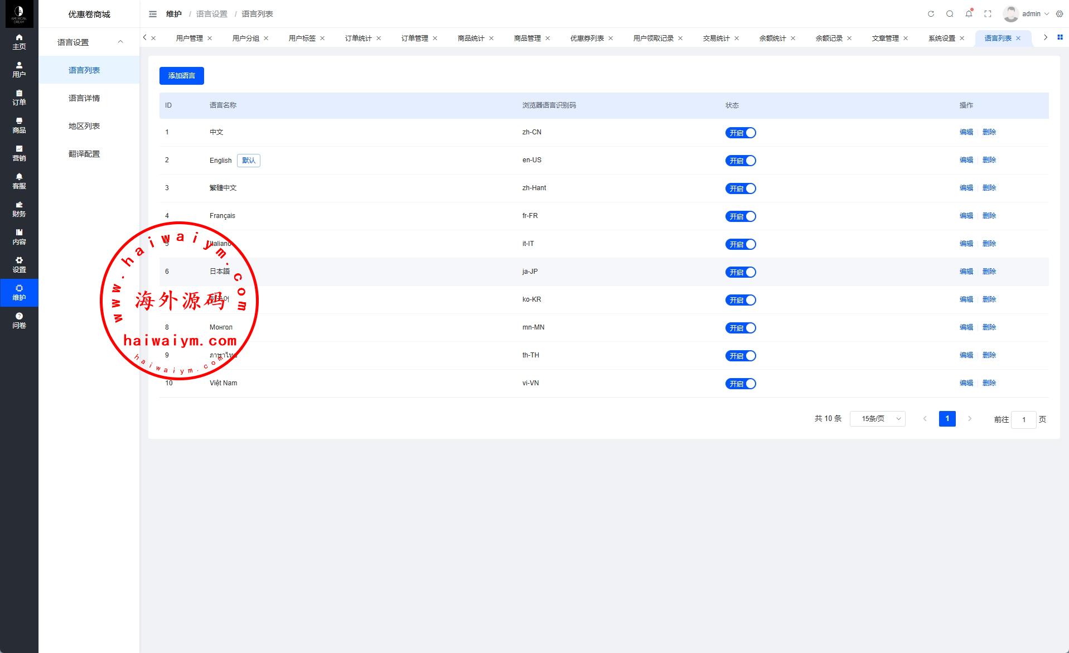Toggle status switch for Français row
This screenshot has width=1069, height=653.
(x=741, y=216)
